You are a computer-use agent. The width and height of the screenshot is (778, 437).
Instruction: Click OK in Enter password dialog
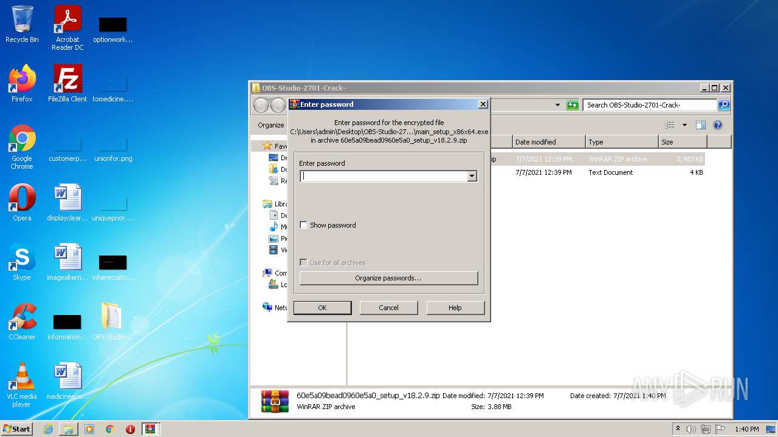click(x=322, y=308)
